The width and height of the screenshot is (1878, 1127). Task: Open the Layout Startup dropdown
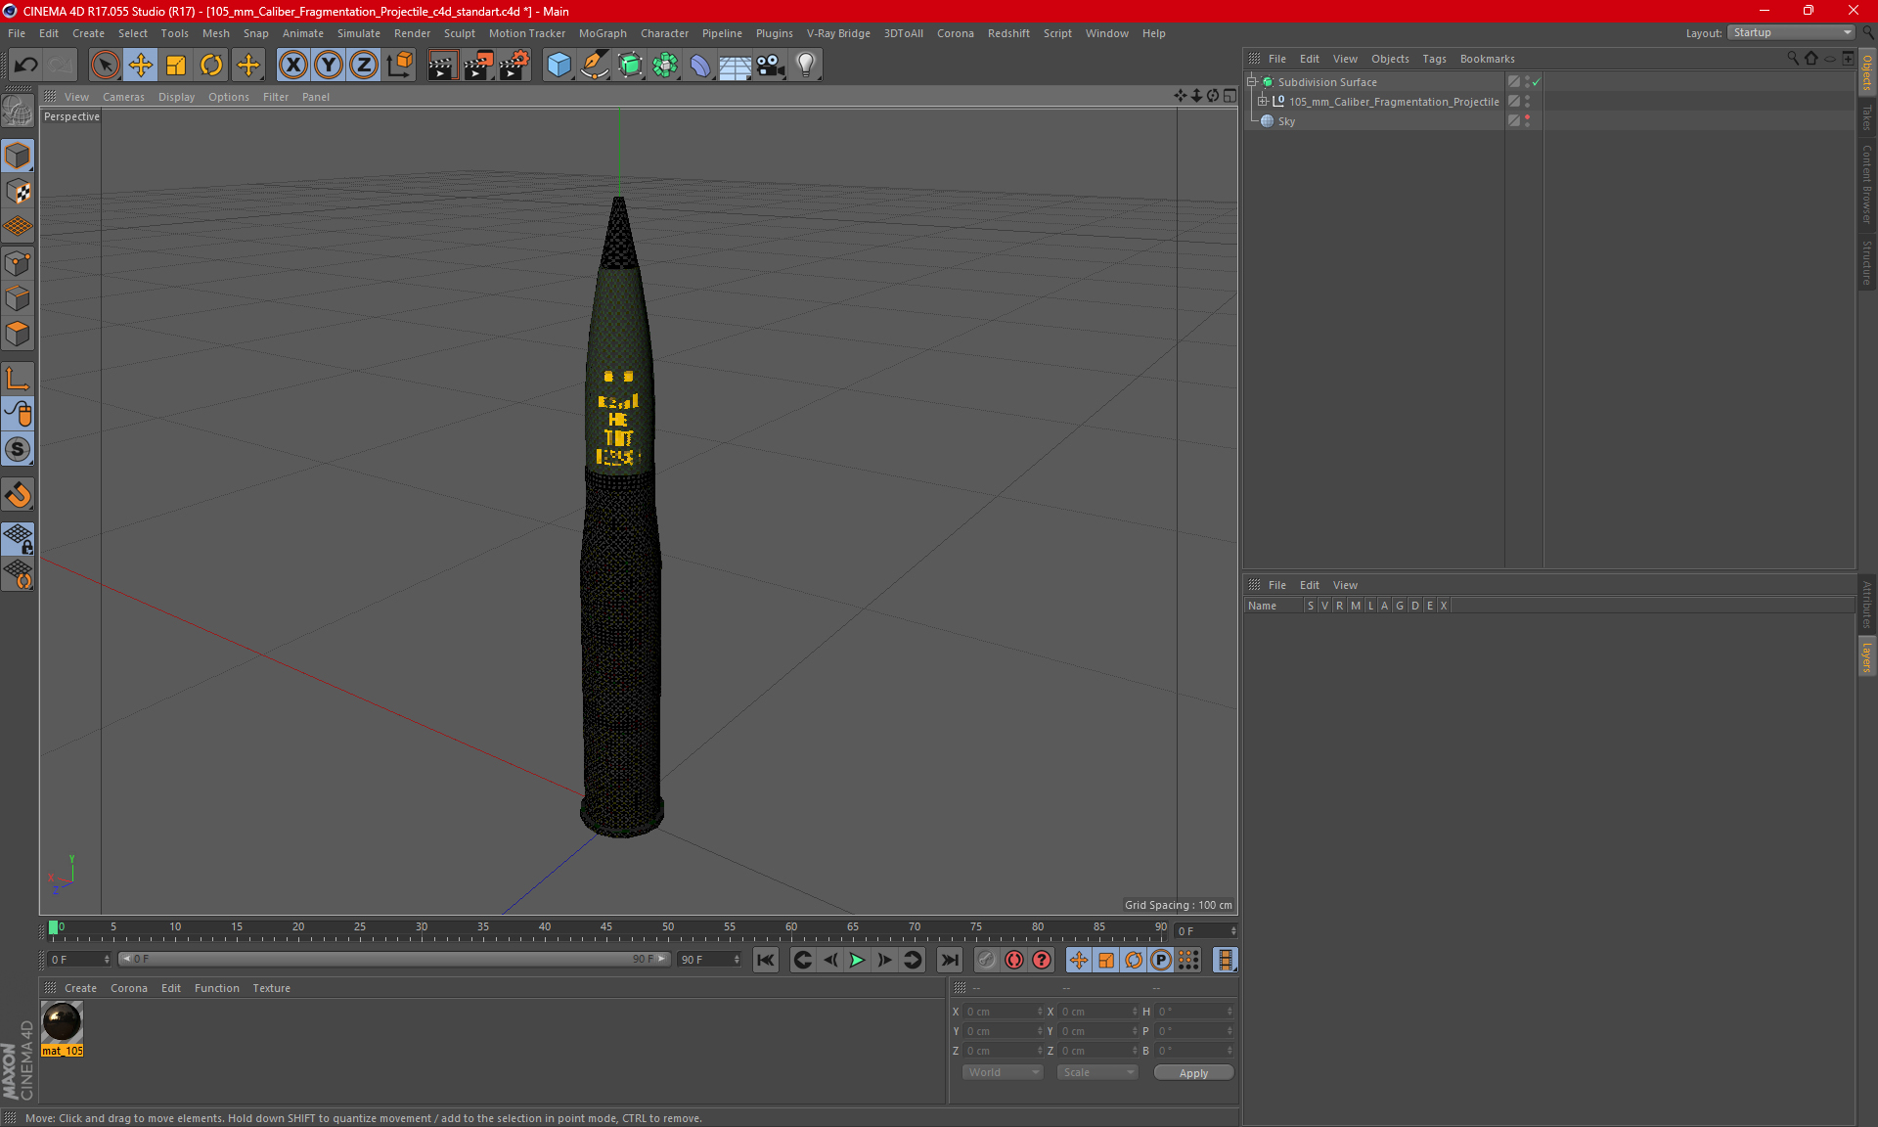(x=1791, y=32)
